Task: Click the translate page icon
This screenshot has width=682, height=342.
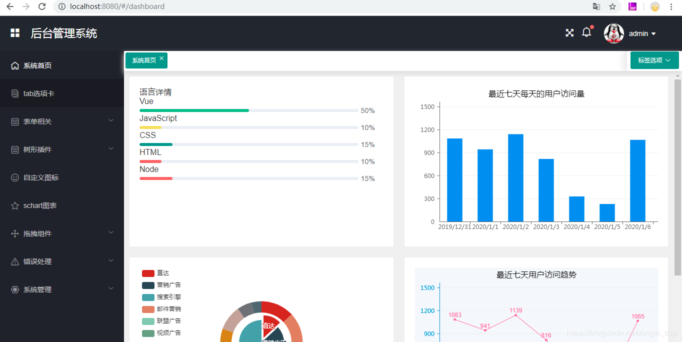Action: tap(596, 6)
